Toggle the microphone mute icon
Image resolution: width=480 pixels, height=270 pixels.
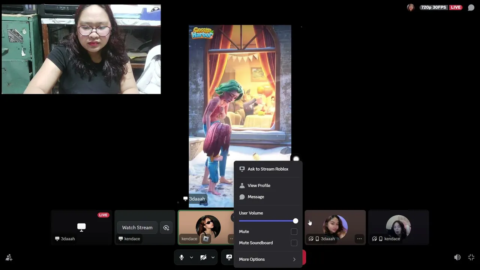(x=181, y=258)
